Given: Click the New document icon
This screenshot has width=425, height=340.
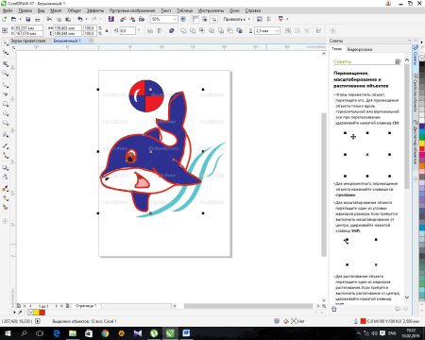Looking at the screenshot, I should coord(5,19).
